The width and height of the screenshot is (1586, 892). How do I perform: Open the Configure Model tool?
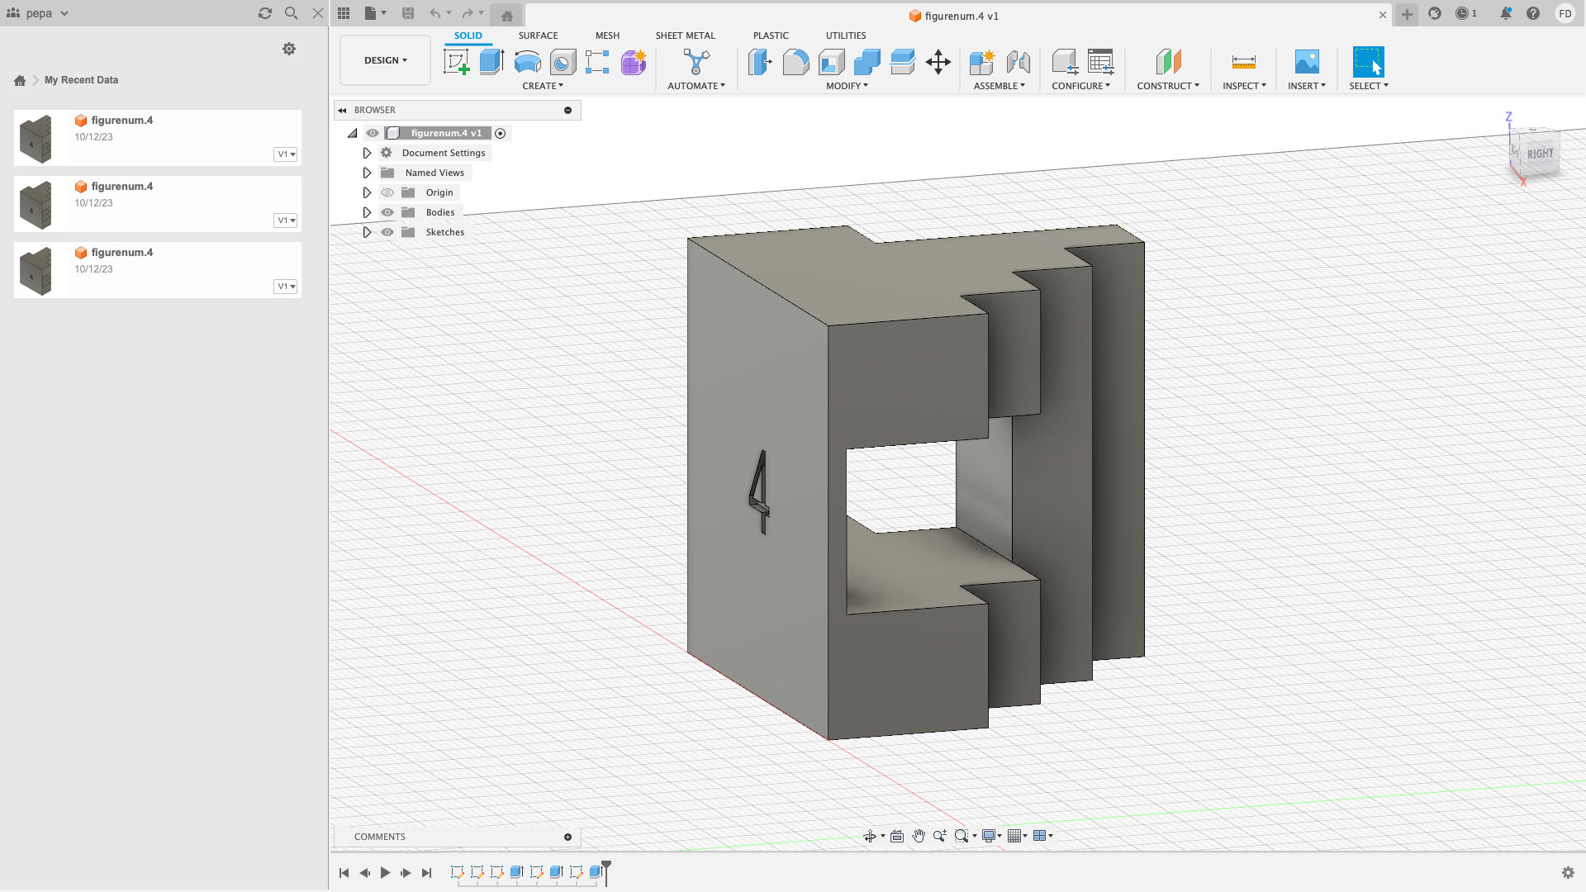tap(1064, 62)
